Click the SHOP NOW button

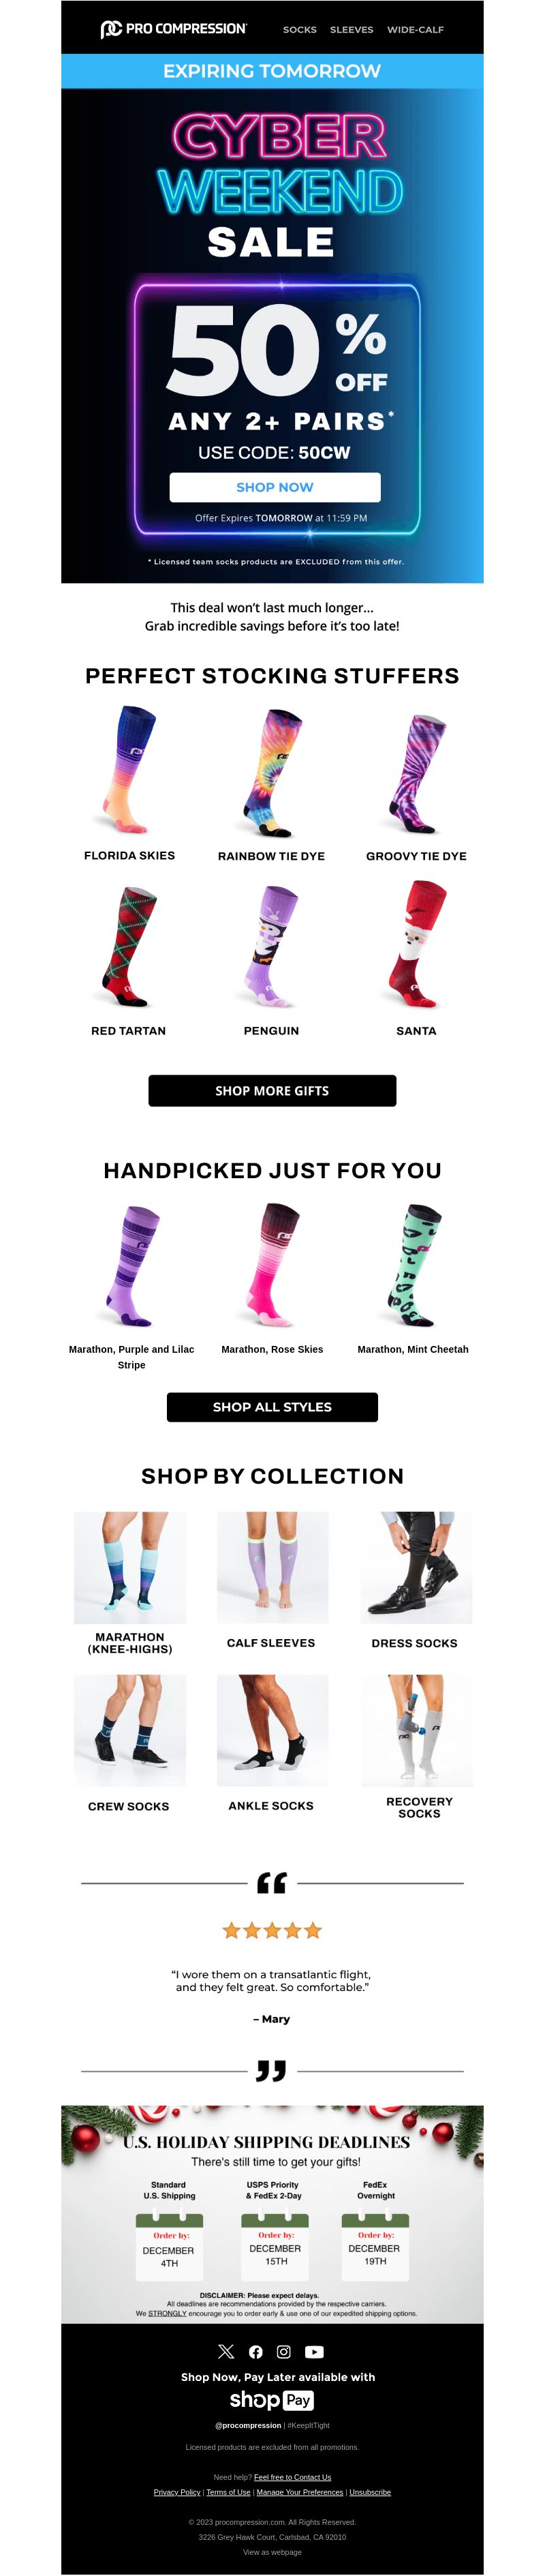coord(275,487)
